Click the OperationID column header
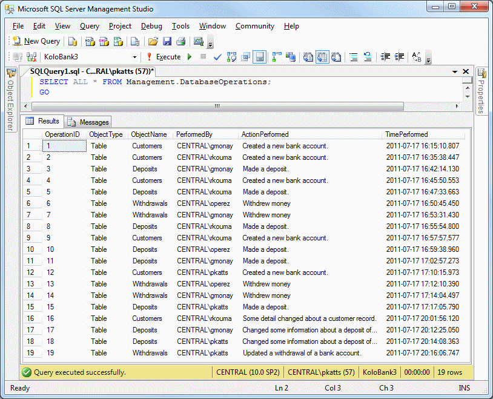Screen dimensions: 493x399 coord(64,134)
